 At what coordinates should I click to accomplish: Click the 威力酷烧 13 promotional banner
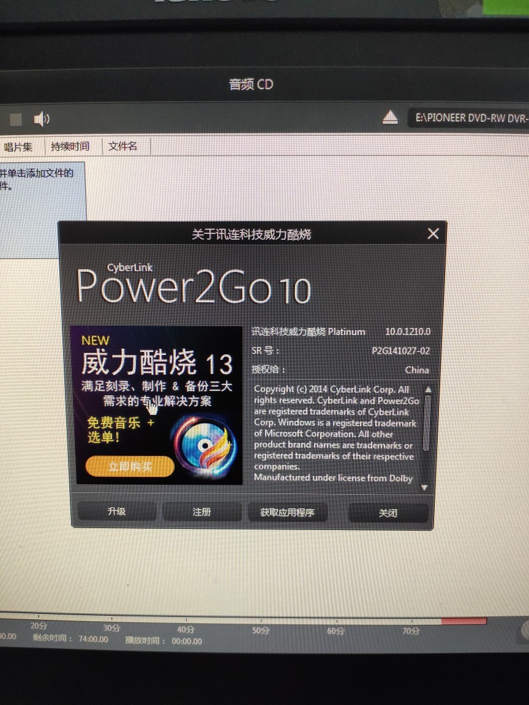click(x=156, y=367)
